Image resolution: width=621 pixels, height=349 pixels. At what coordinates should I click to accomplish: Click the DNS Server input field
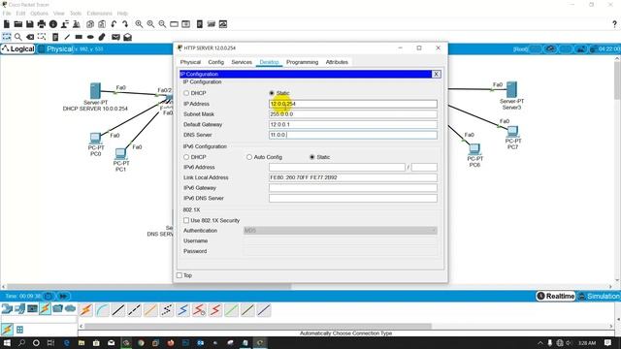353,135
